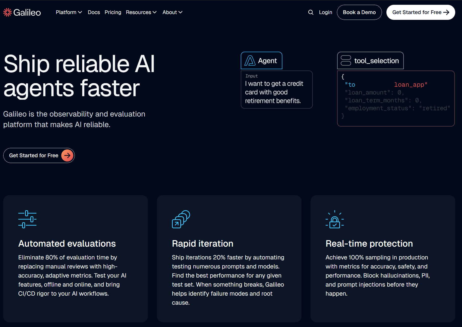
Task: Click the Achieve 100% sampling paragraph
Action: point(378,276)
